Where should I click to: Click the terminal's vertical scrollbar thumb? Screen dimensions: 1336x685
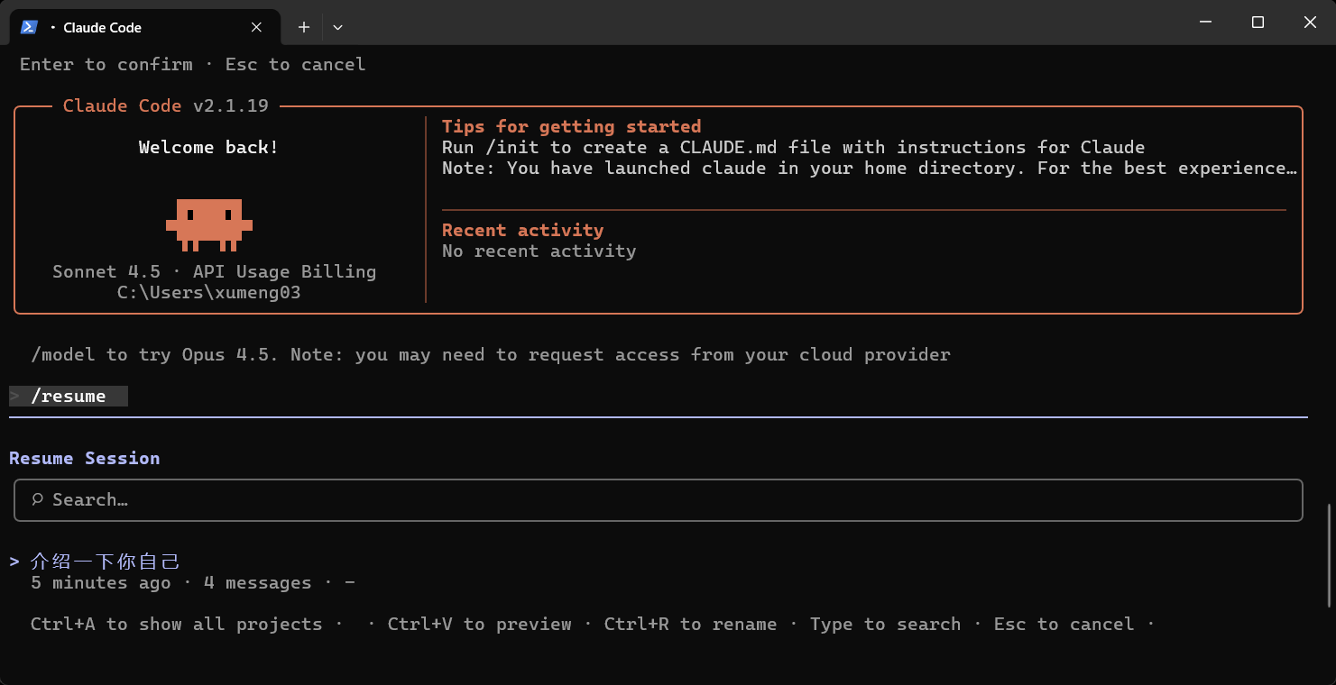(x=1328, y=555)
